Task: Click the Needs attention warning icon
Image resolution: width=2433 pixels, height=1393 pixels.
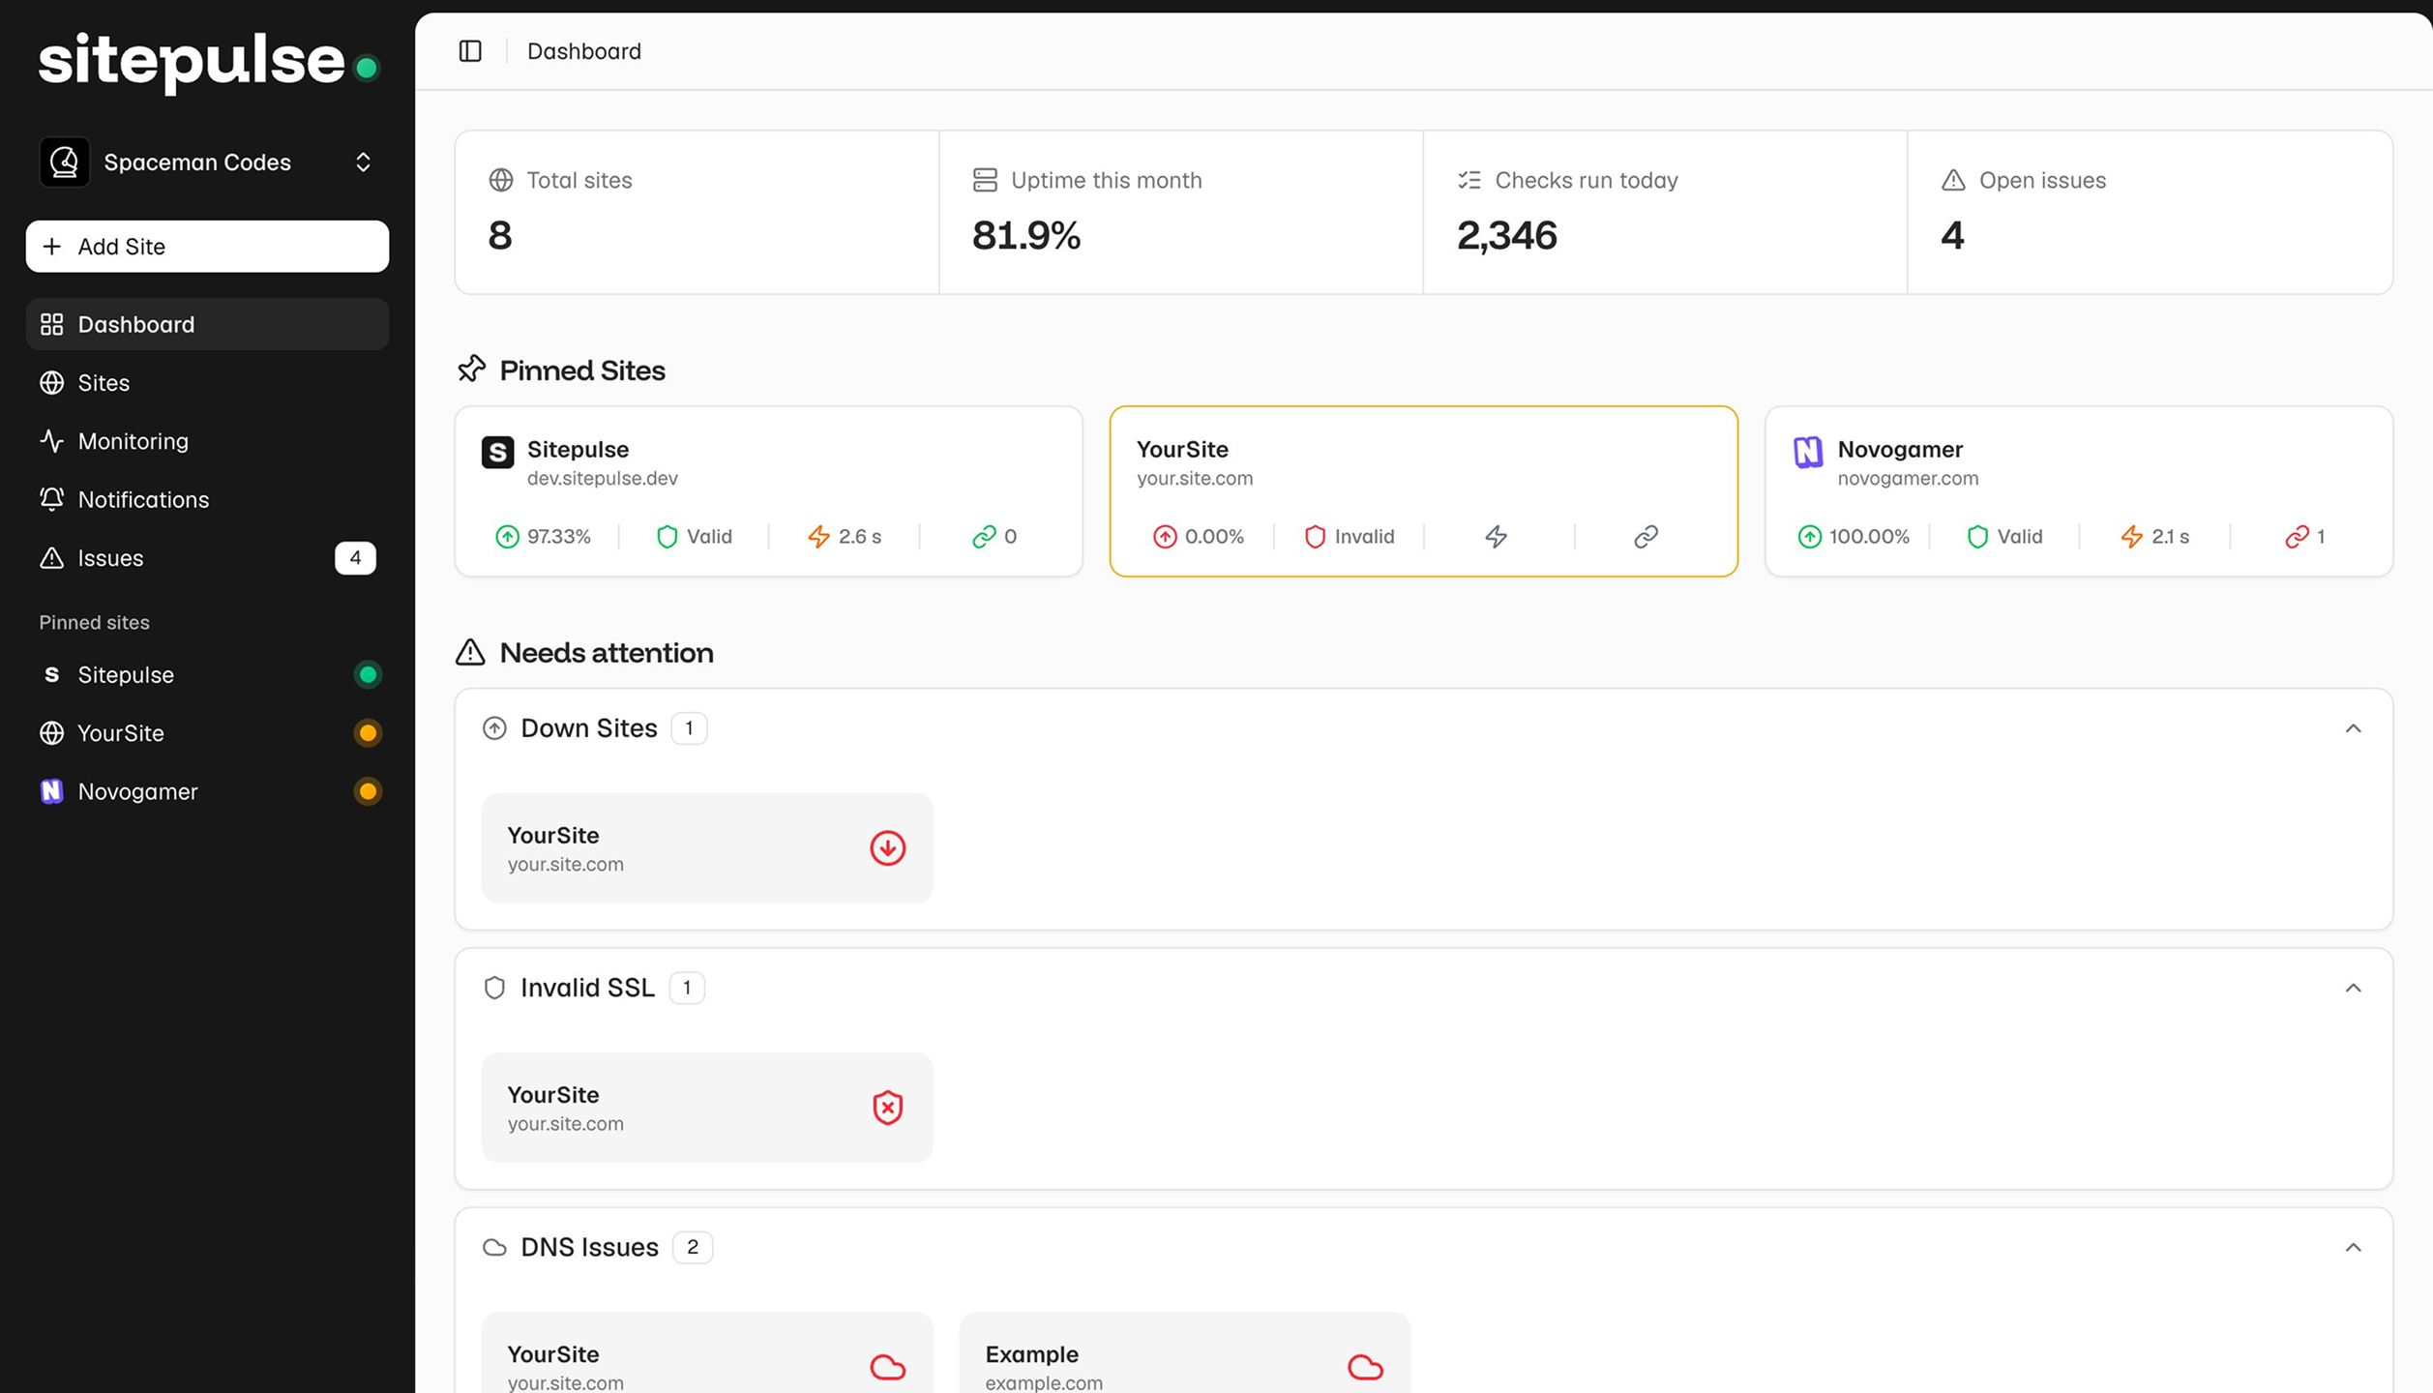Action: (470, 653)
